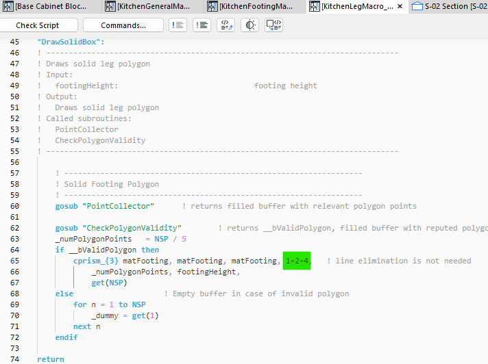Click the KitchenGeneralMa tab object icon
The image size is (488, 364).
click(x=110, y=6)
